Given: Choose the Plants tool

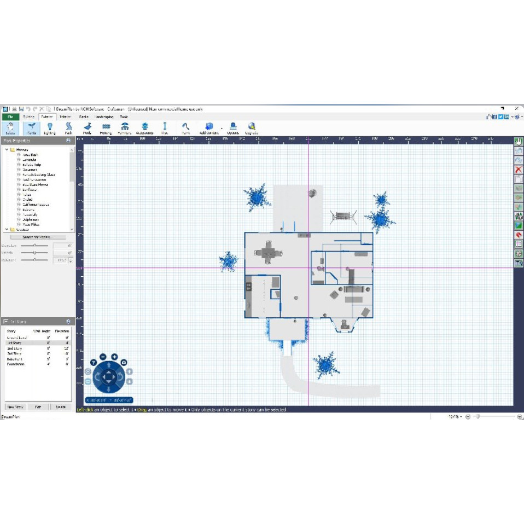Looking at the screenshot, I should pyautogui.click(x=31, y=129).
